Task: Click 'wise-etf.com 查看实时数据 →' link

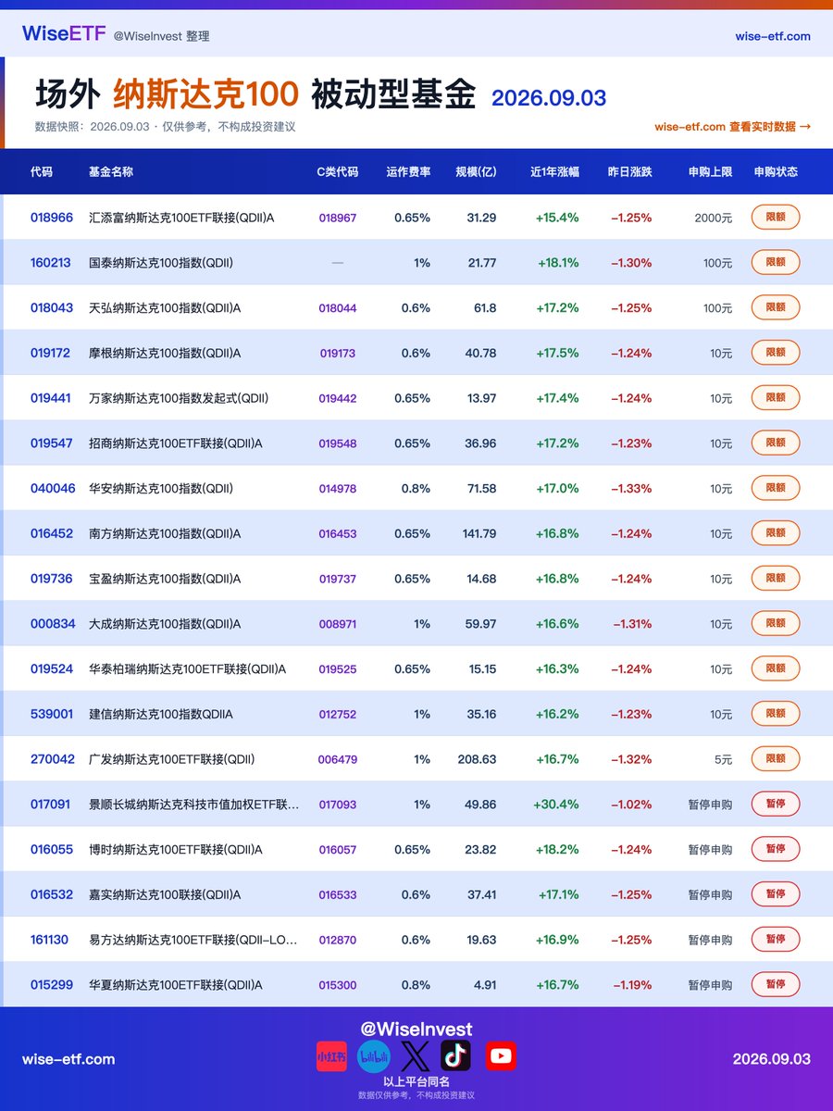Action: point(732,127)
